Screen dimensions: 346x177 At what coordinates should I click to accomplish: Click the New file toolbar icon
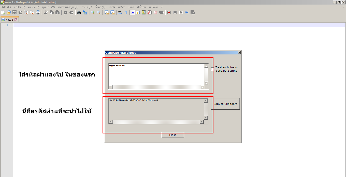tap(3, 12)
